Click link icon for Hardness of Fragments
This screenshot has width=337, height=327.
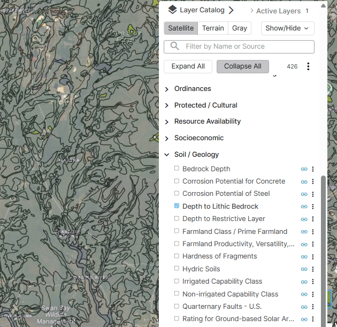click(x=304, y=257)
